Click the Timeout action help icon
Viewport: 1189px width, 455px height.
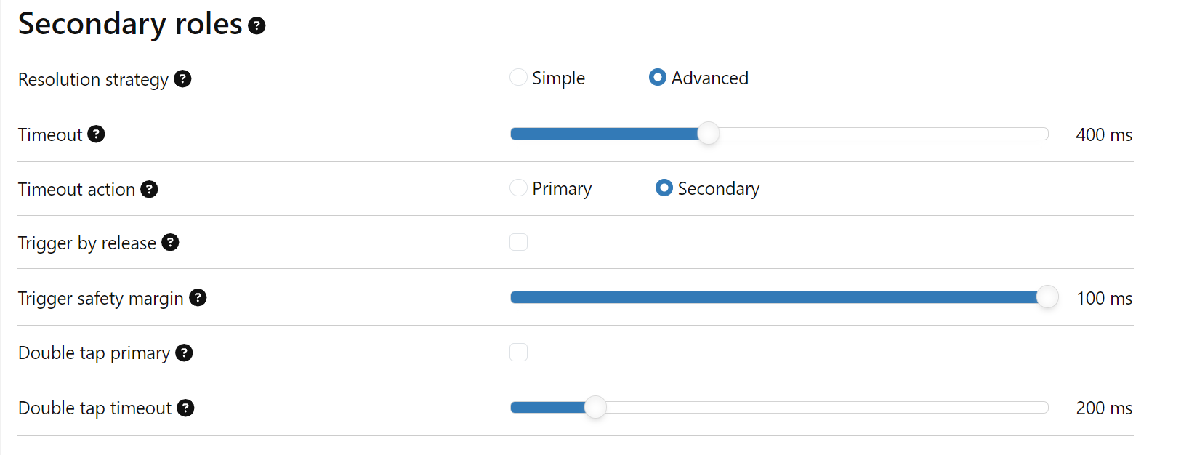(149, 189)
